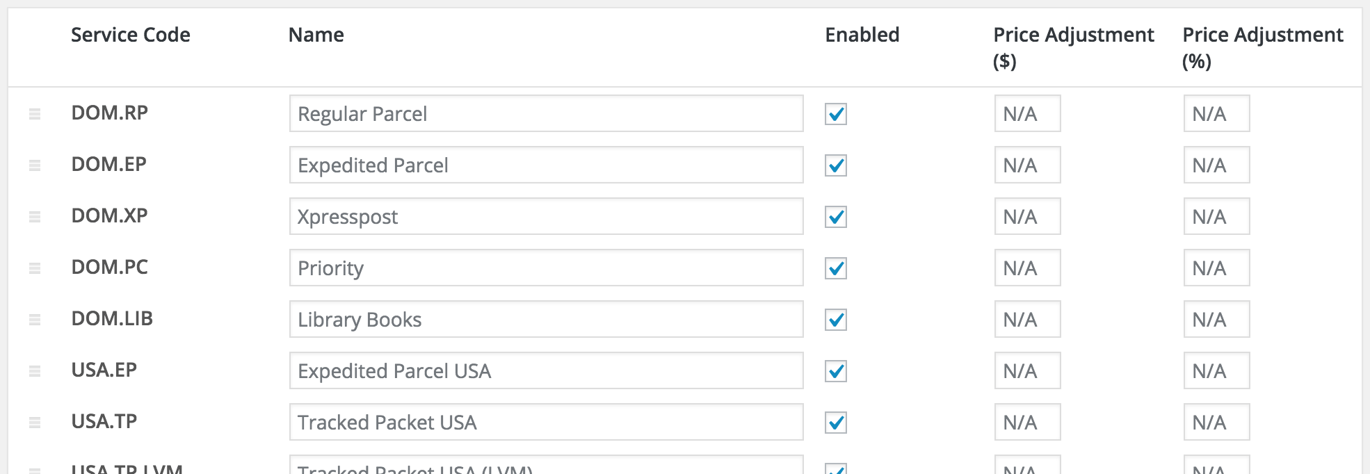Select dollar price adjustment for DOM.LIB
The height and width of the screenshot is (474, 1370).
coord(1027,320)
